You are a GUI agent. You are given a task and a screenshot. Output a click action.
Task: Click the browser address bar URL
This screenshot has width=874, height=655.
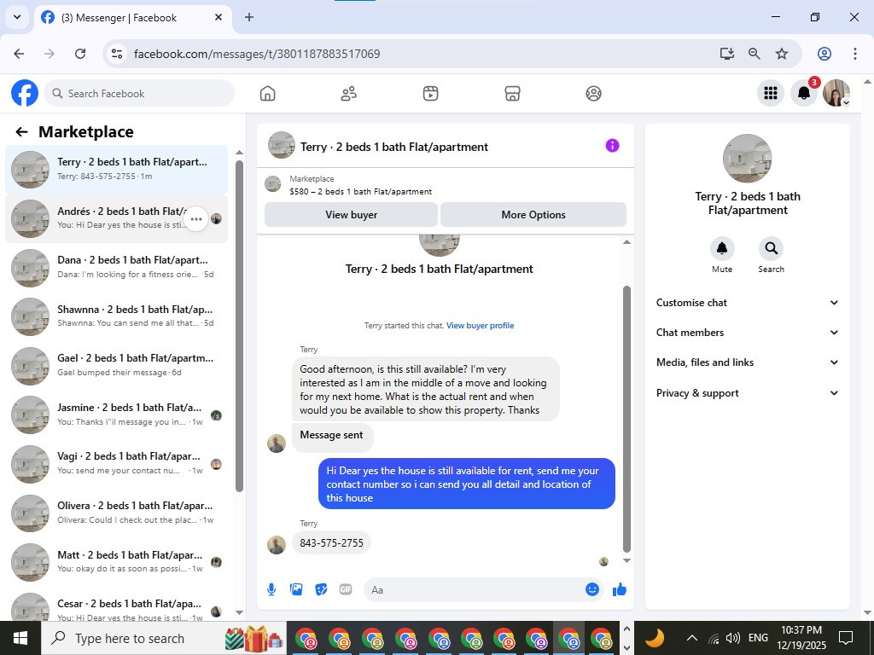point(257,54)
